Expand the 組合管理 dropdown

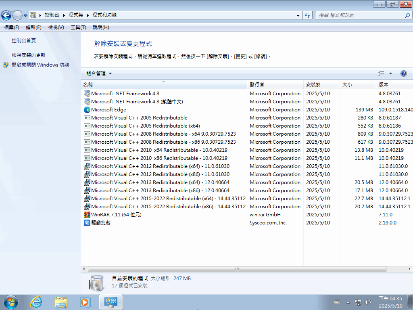(x=99, y=73)
